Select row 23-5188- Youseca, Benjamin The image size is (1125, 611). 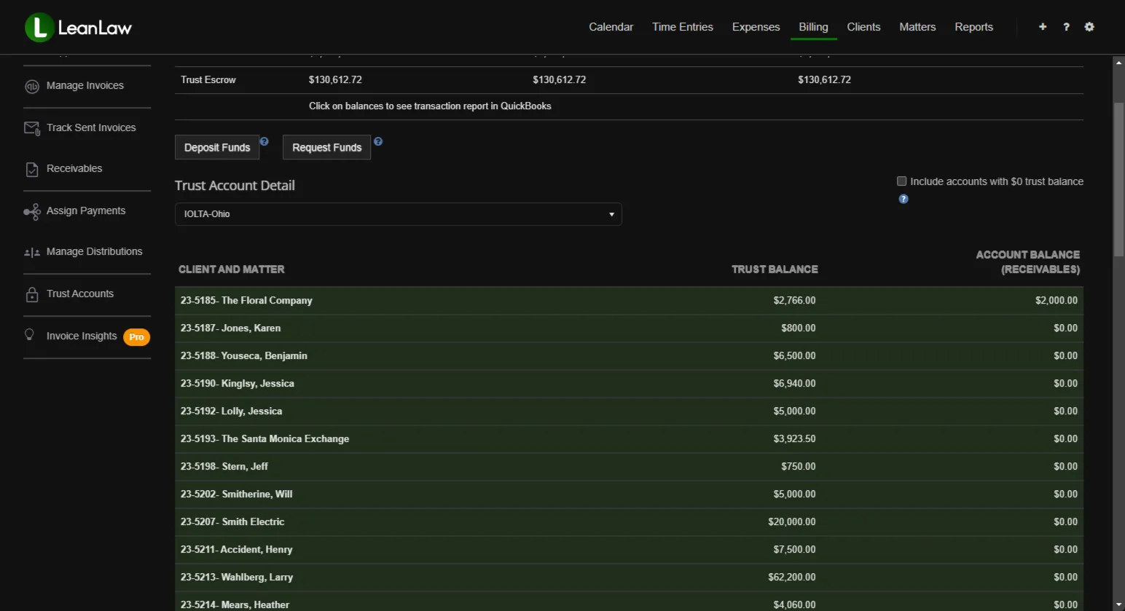pos(629,356)
